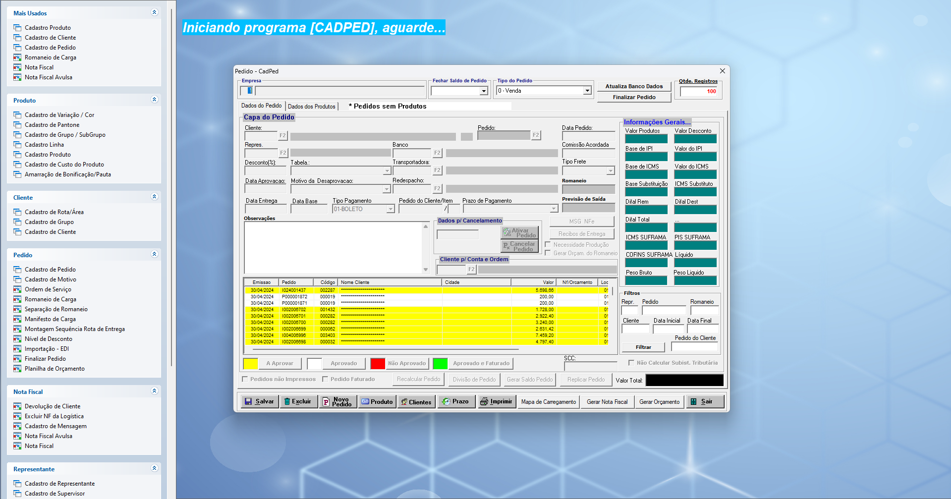Click the Prazo icon button
This screenshot has width=951, height=499.
(456, 401)
